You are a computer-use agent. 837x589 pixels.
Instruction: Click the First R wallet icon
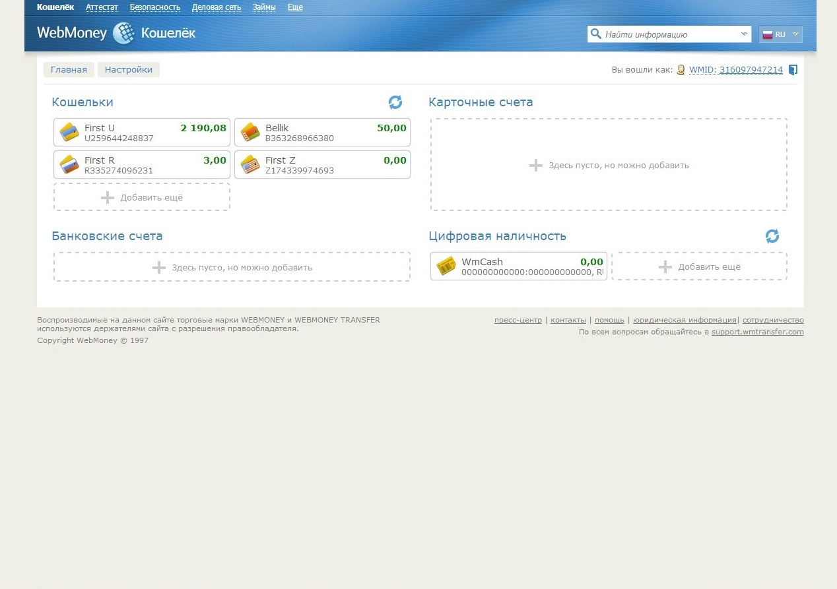pyautogui.click(x=69, y=164)
